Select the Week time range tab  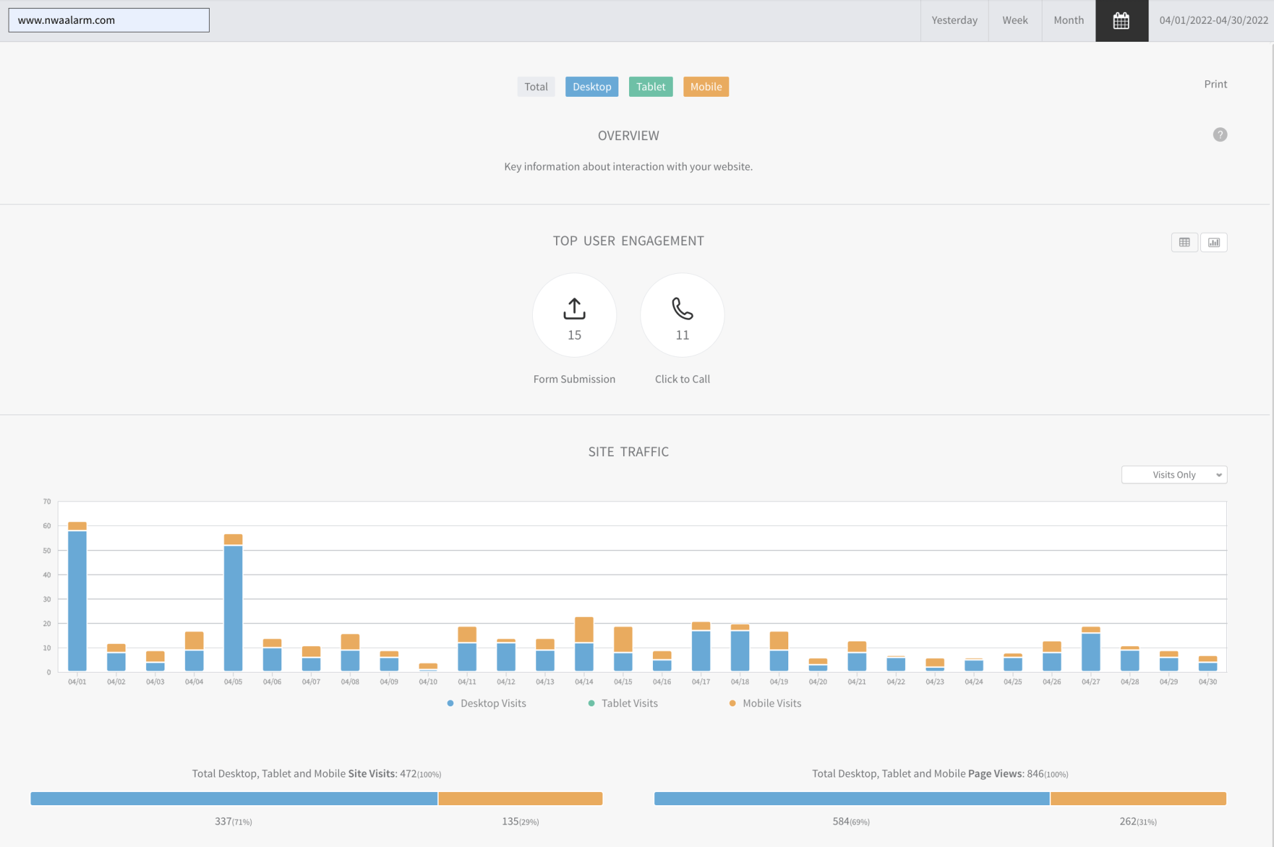1015,21
